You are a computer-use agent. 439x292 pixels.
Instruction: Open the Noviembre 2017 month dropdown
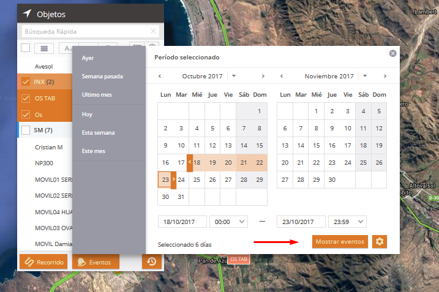pos(365,76)
